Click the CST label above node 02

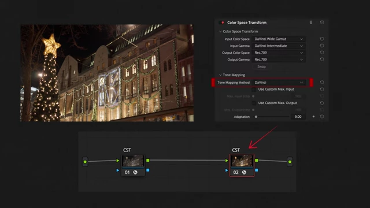[x=236, y=150]
